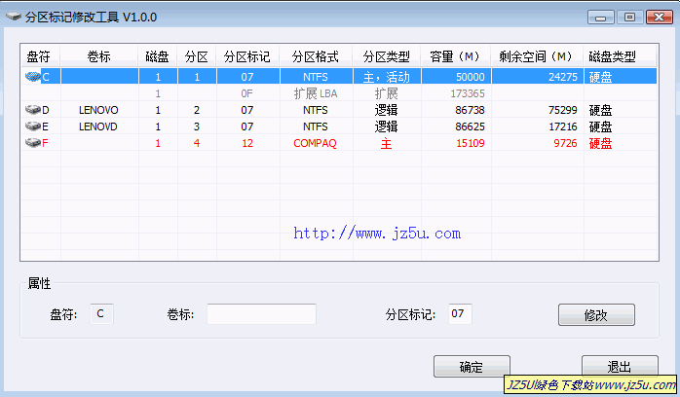Click the COMPAQ format cell in row F
Image resolution: width=680 pixels, height=397 pixels.
(316, 143)
